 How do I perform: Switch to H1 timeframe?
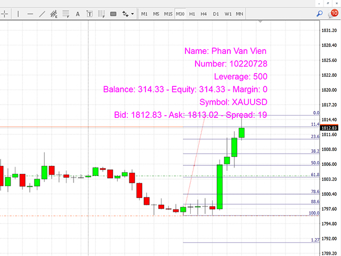click(x=192, y=14)
